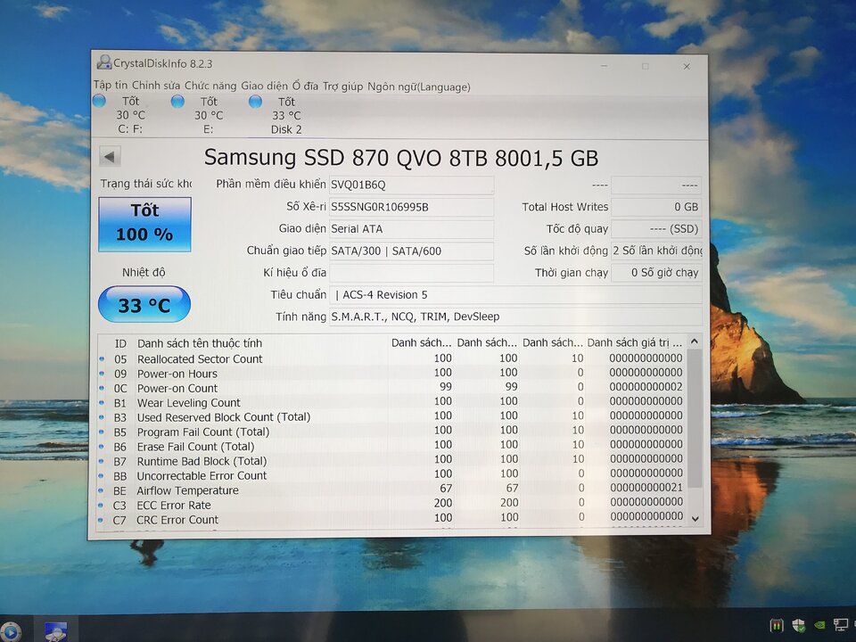Image resolution: width=856 pixels, height=642 pixels.
Task: Click the previous disk arrow button
Action: [110, 157]
